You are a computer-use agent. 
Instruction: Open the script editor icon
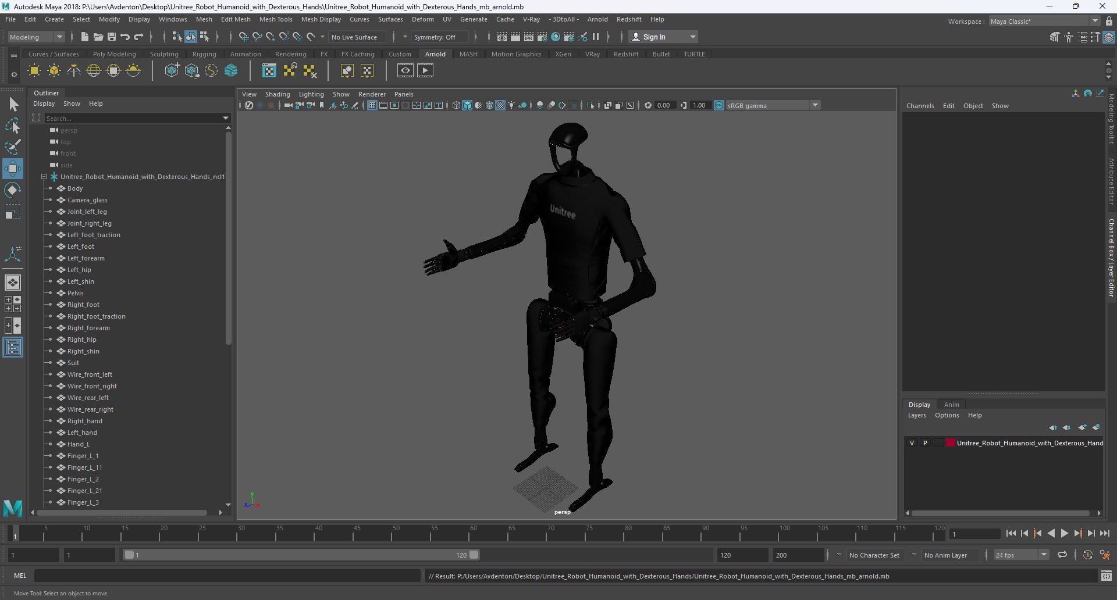(1106, 576)
